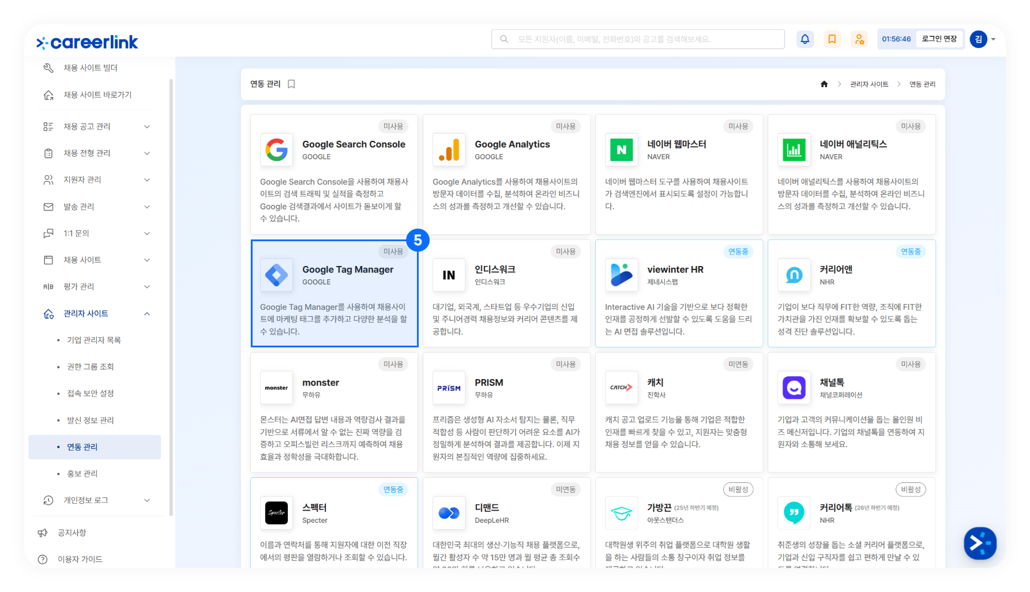
Task: Click the 네이버 웹마스터 title
Action: coord(676,144)
